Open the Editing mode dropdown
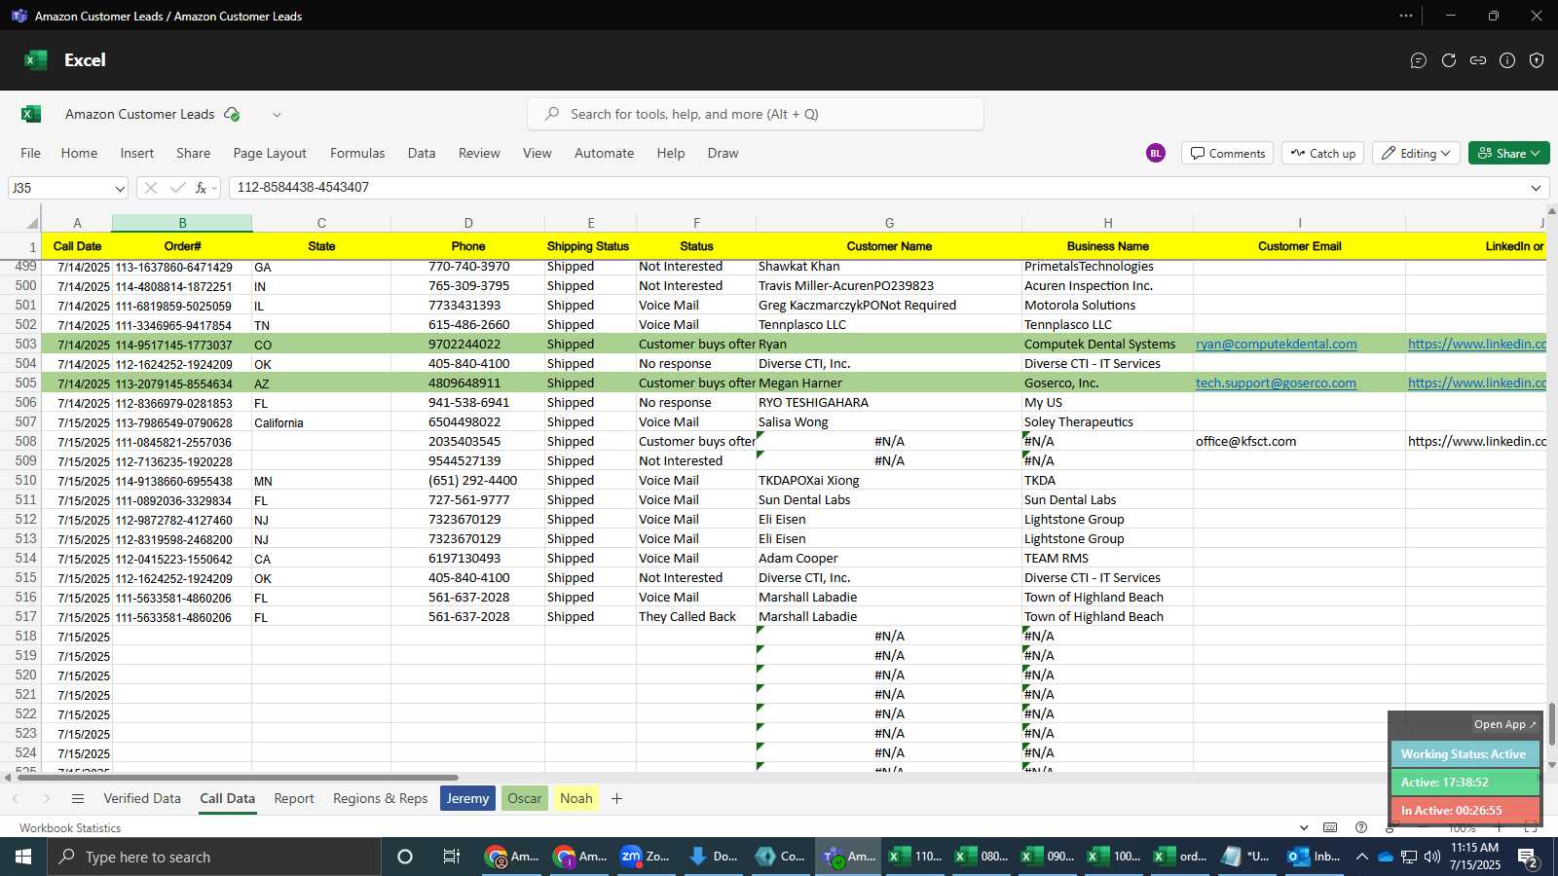Viewport: 1558px width, 876px height. [1416, 153]
